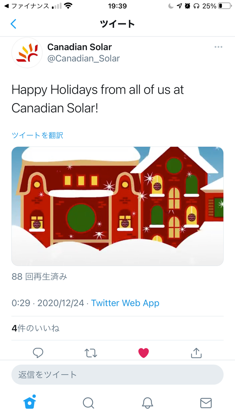
Task: Tap the headphones status bar icon
Action: [x=196, y=6]
